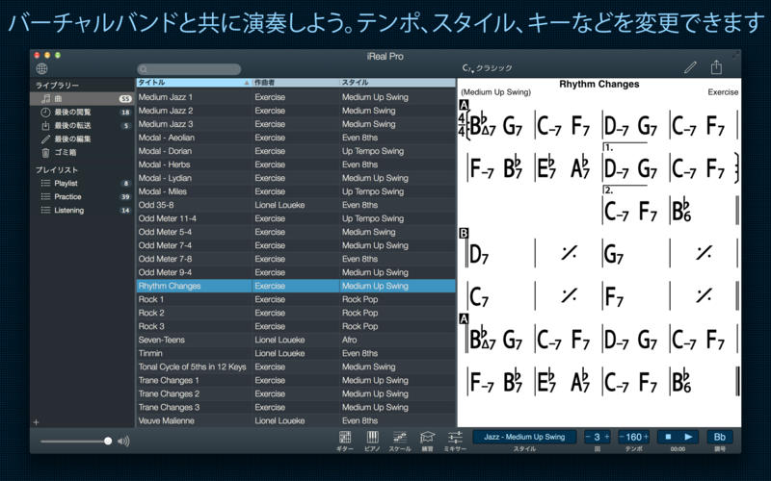Start playback with play button
771x481 pixels.
[x=688, y=437]
